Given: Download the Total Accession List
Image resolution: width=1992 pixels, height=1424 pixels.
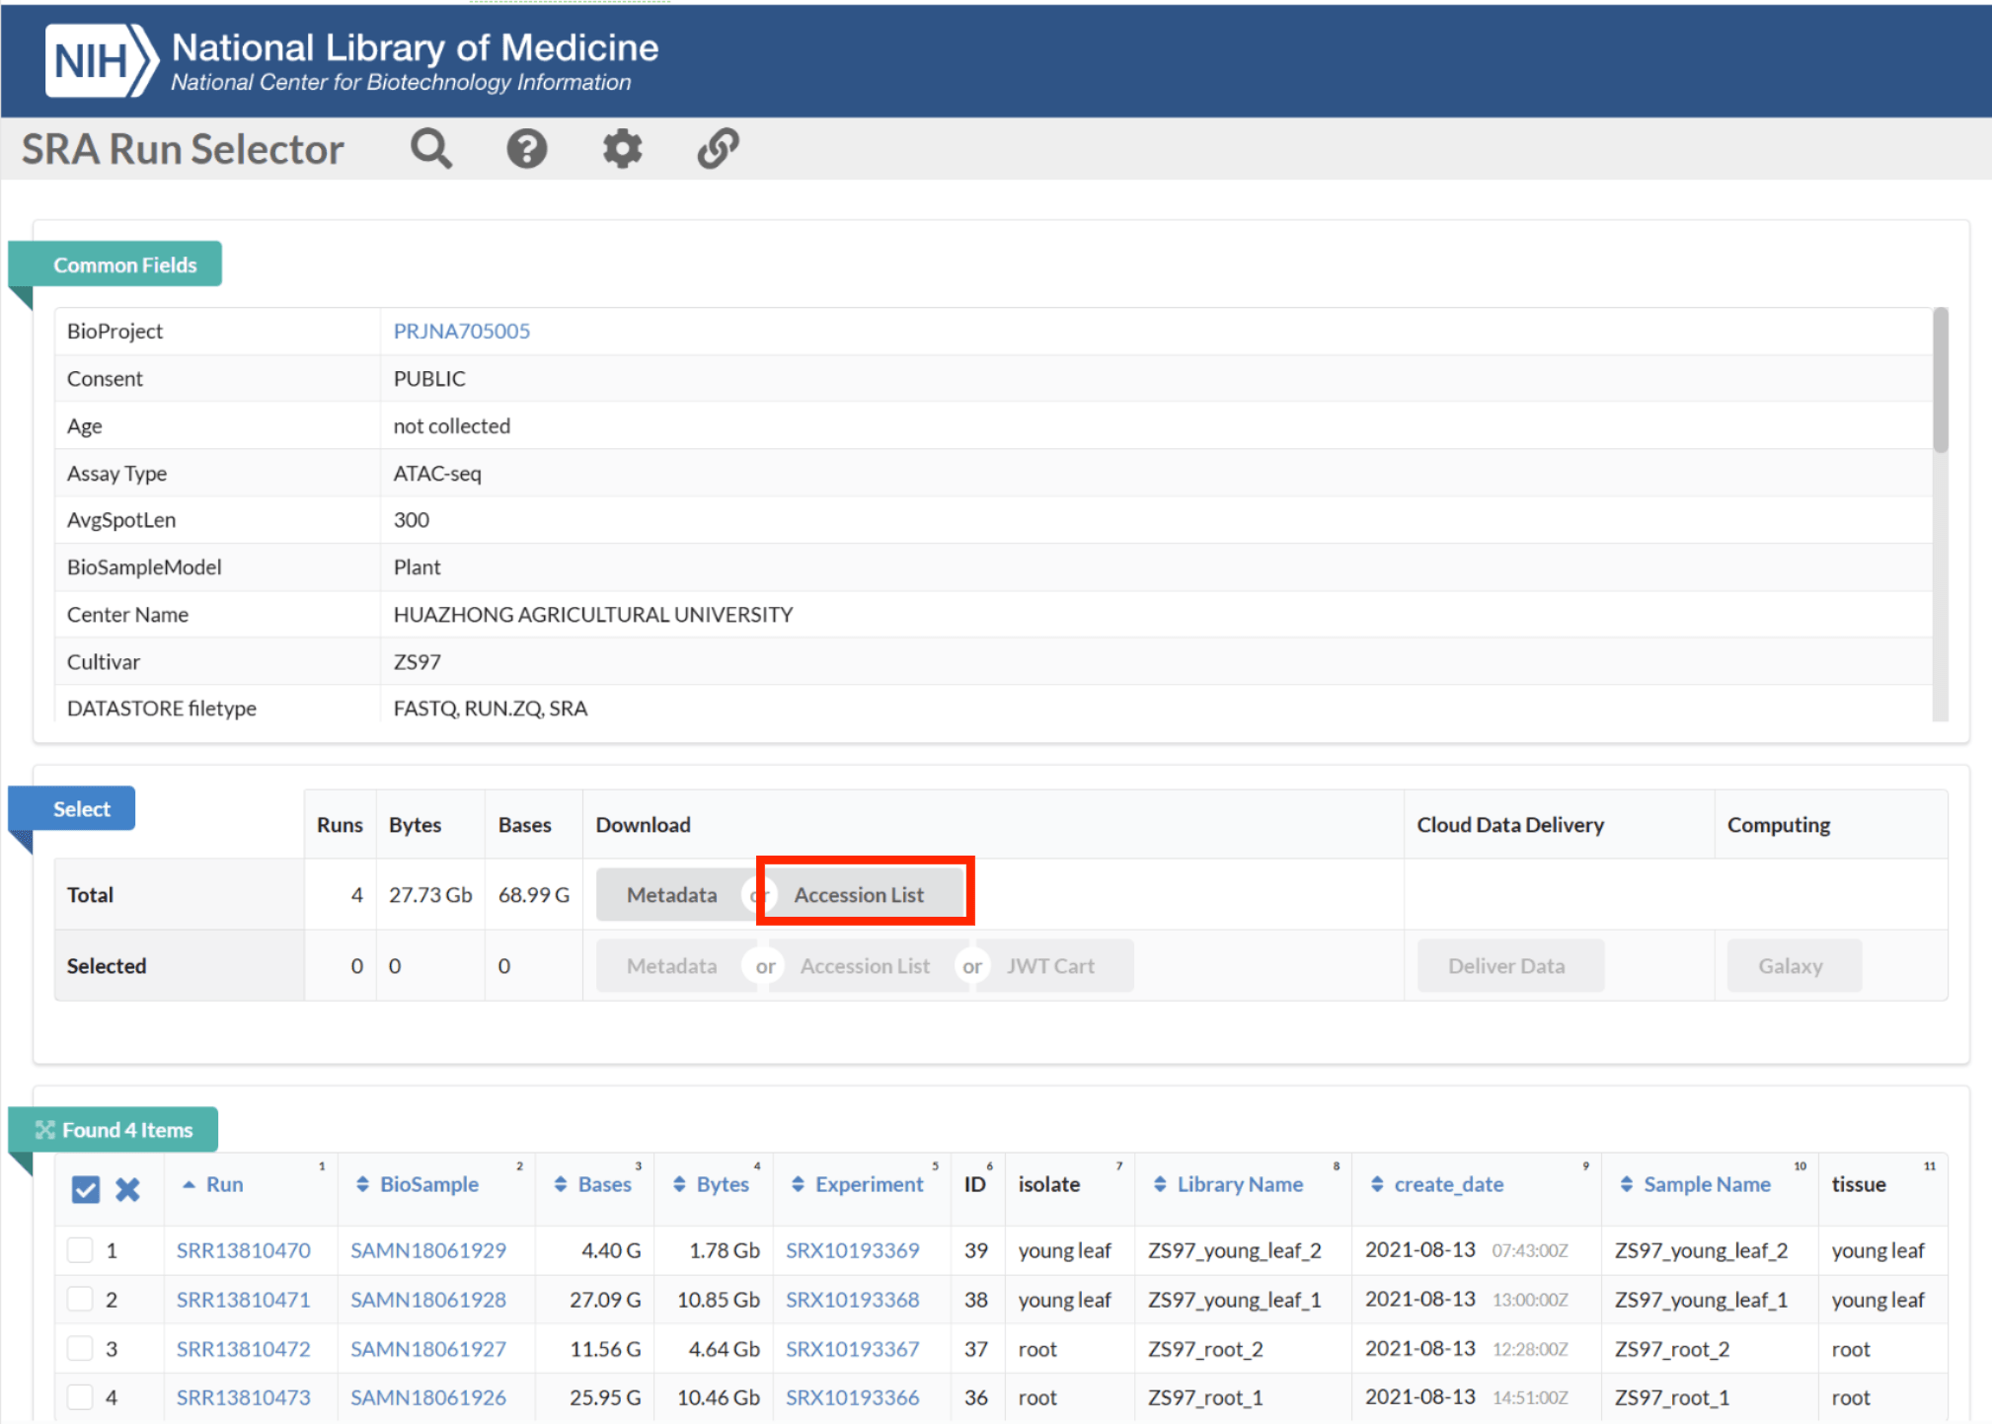Looking at the screenshot, I should tap(859, 895).
